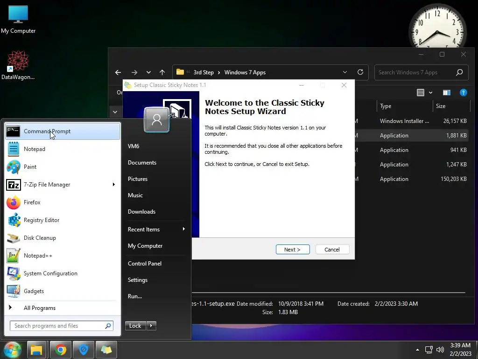478x359 pixels.
Task: Sort by Size column header
Action: click(441, 106)
